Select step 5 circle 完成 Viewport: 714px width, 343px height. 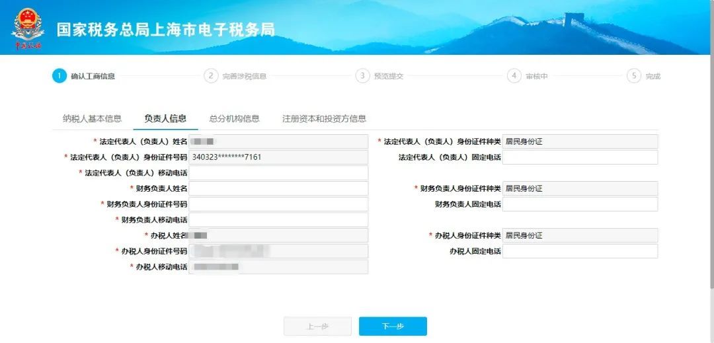point(634,76)
